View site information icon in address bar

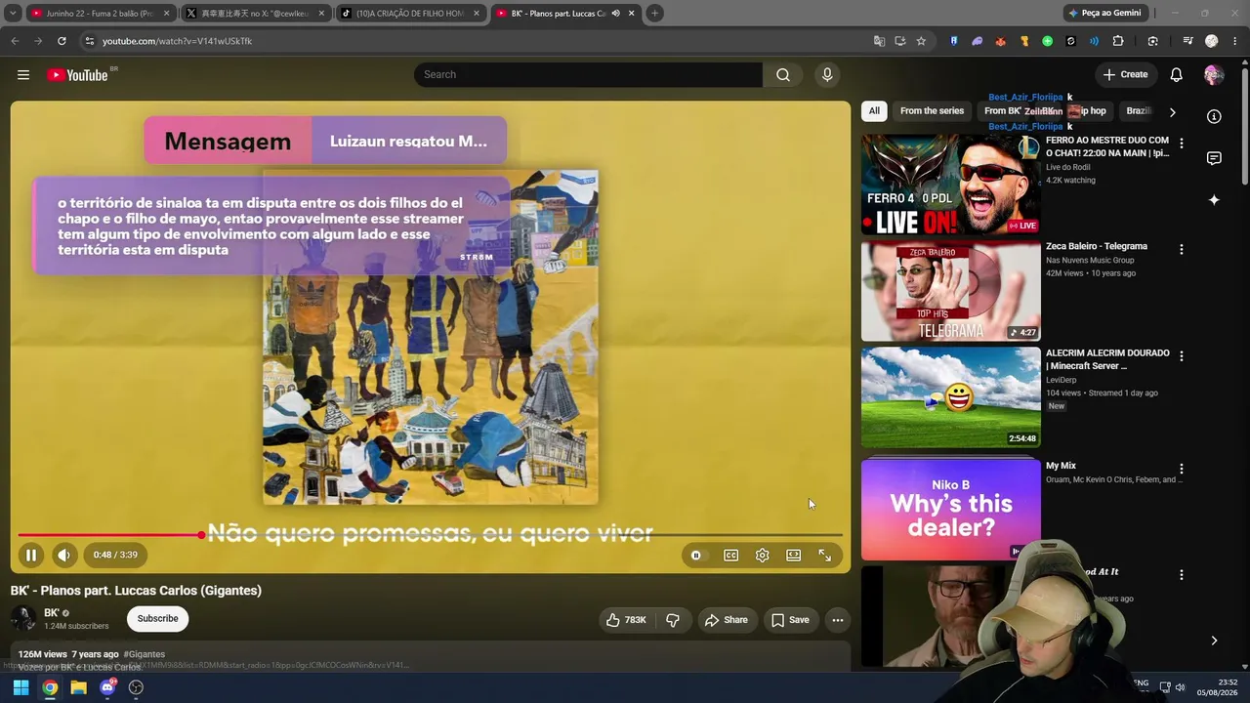coord(89,41)
